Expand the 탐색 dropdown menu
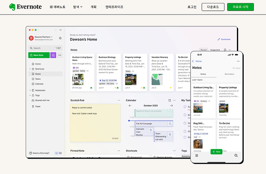Image resolution: width=266 pixels, height=174 pixels. click(78, 7)
